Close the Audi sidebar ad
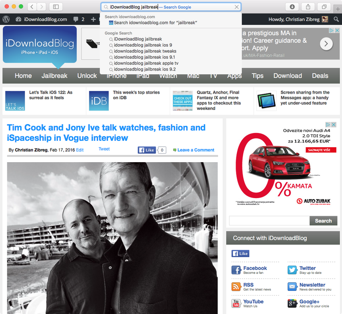Screen dimensions: 342x314 tap(333, 124)
